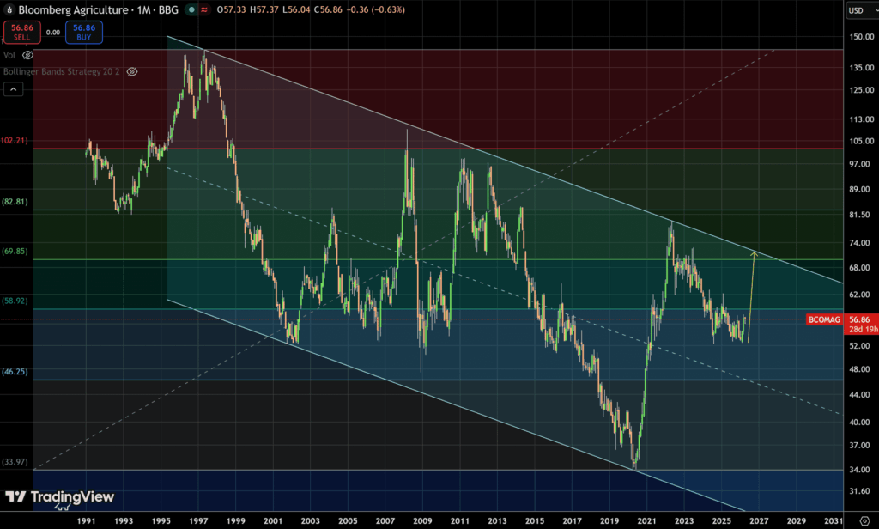The image size is (879, 529).
Task: Show the Bollinger Bands Strategy indicator
Action: click(132, 72)
